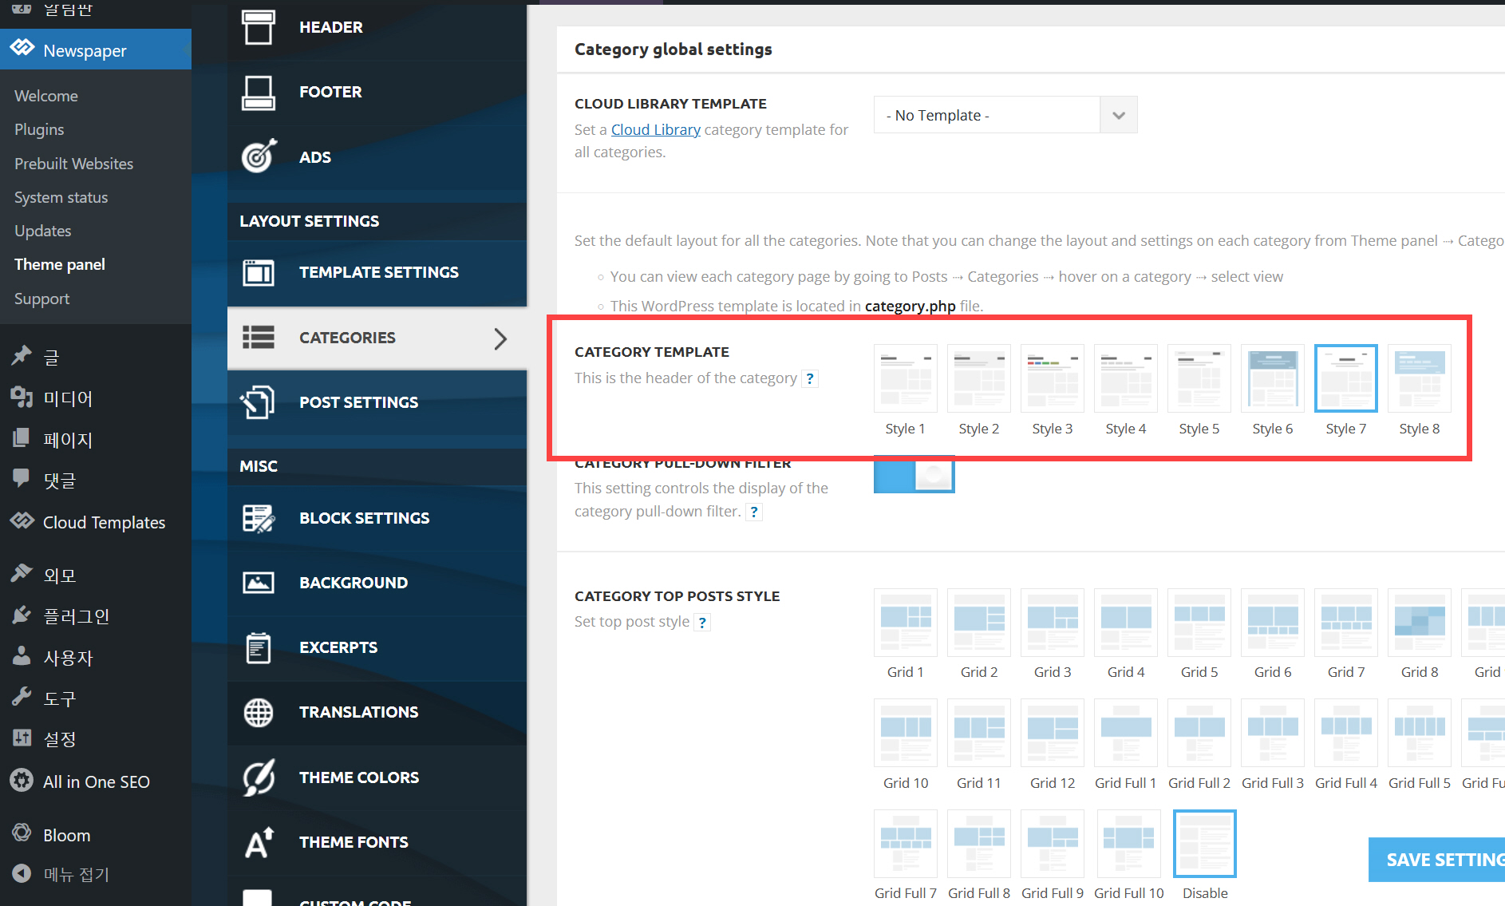1505x906 pixels.
Task: Collapse the menu with 메뉴 접기
Action: (60, 874)
